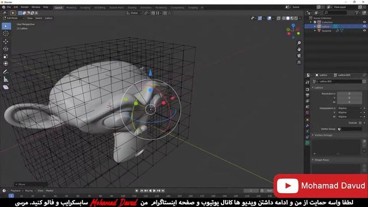
Task: Switch to rendered viewport shading
Action: [x=296, y=18]
